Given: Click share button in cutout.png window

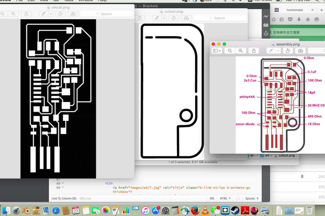Looking at the screenshot, I should [140, 18].
